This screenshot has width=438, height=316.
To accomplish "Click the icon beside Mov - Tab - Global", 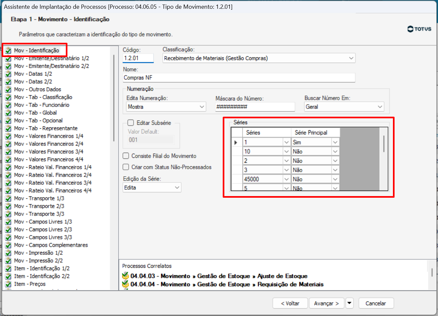I will [8, 113].
